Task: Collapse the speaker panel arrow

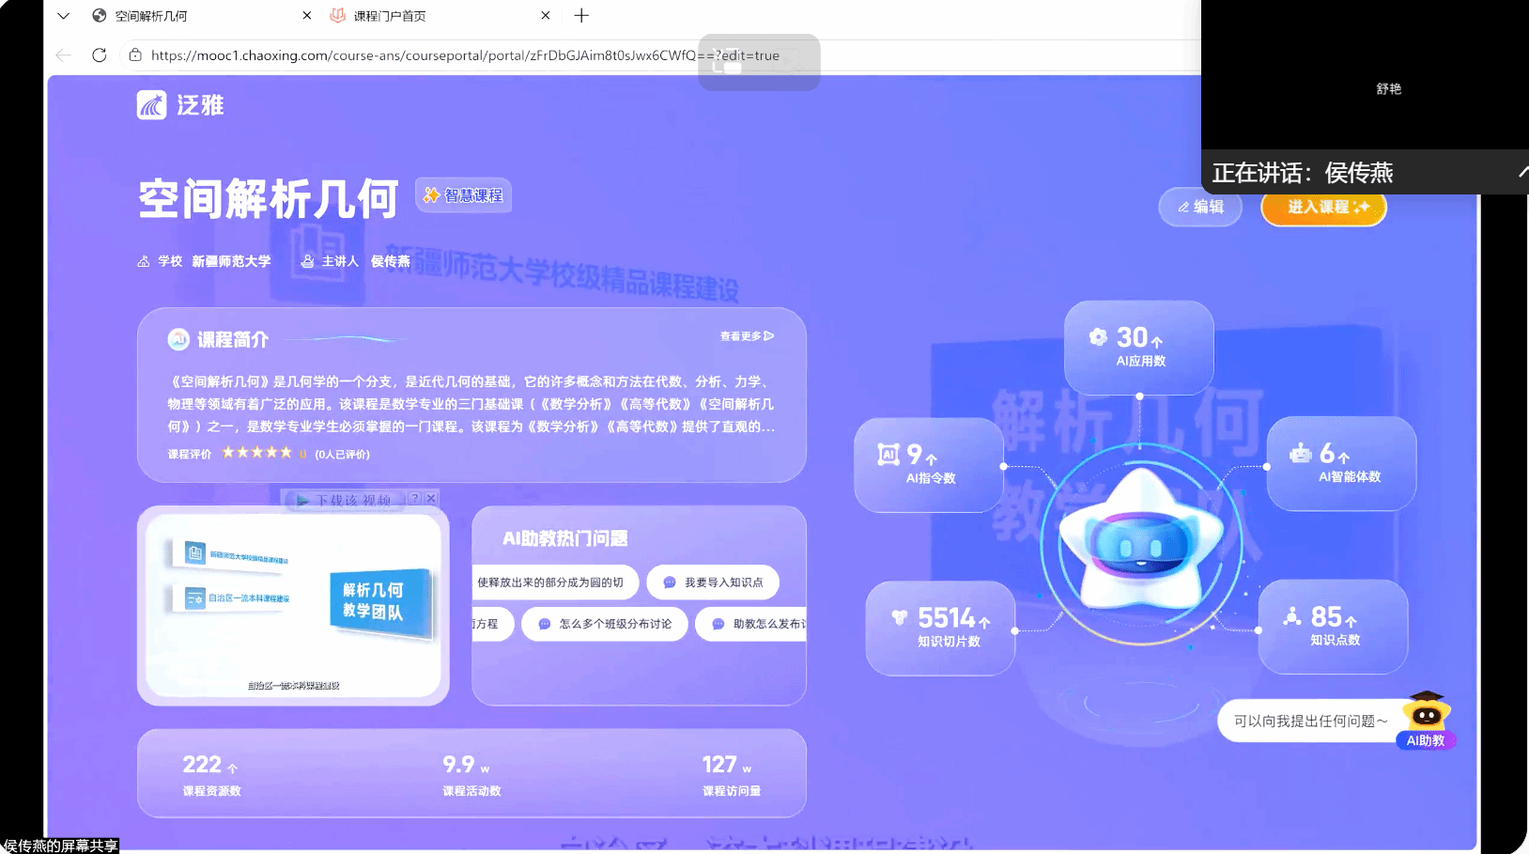Action: [1521, 172]
